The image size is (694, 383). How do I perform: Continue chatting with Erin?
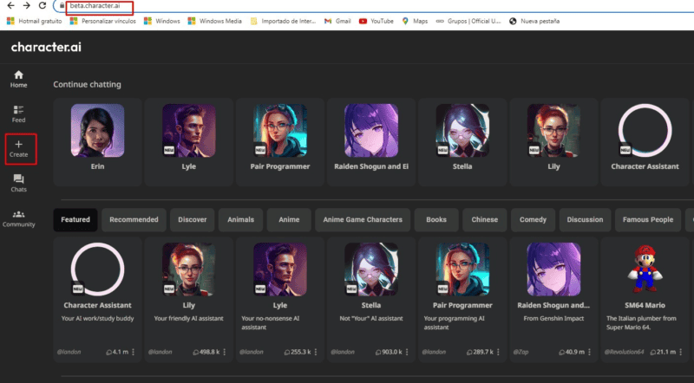[97, 141]
